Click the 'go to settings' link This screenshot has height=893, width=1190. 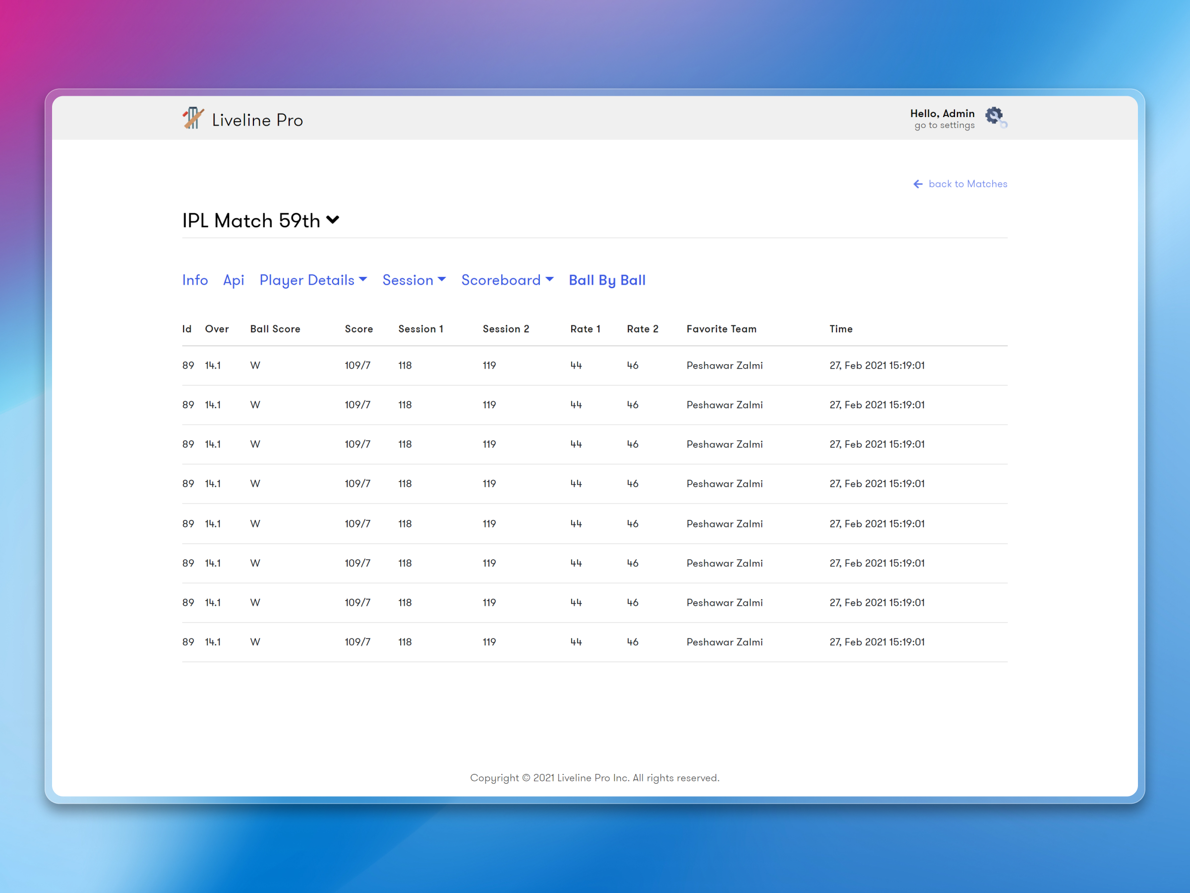click(x=944, y=125)
